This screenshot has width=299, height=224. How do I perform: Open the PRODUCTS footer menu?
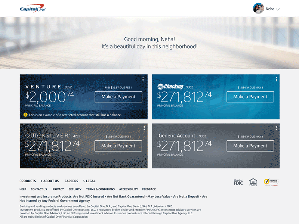coord(27,181)
